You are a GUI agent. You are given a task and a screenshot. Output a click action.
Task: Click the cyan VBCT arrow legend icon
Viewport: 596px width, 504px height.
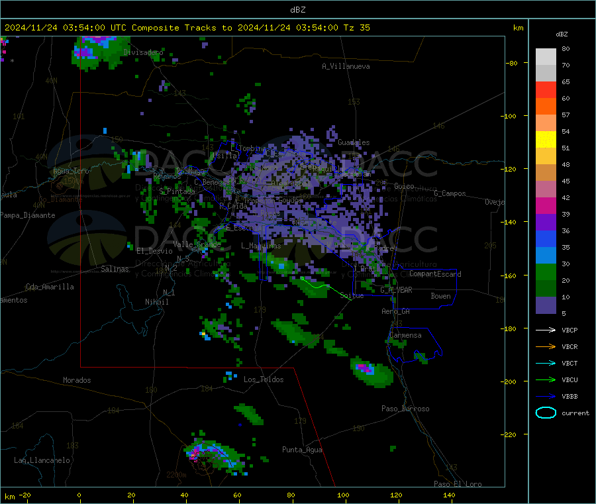(x=546, y=363)
